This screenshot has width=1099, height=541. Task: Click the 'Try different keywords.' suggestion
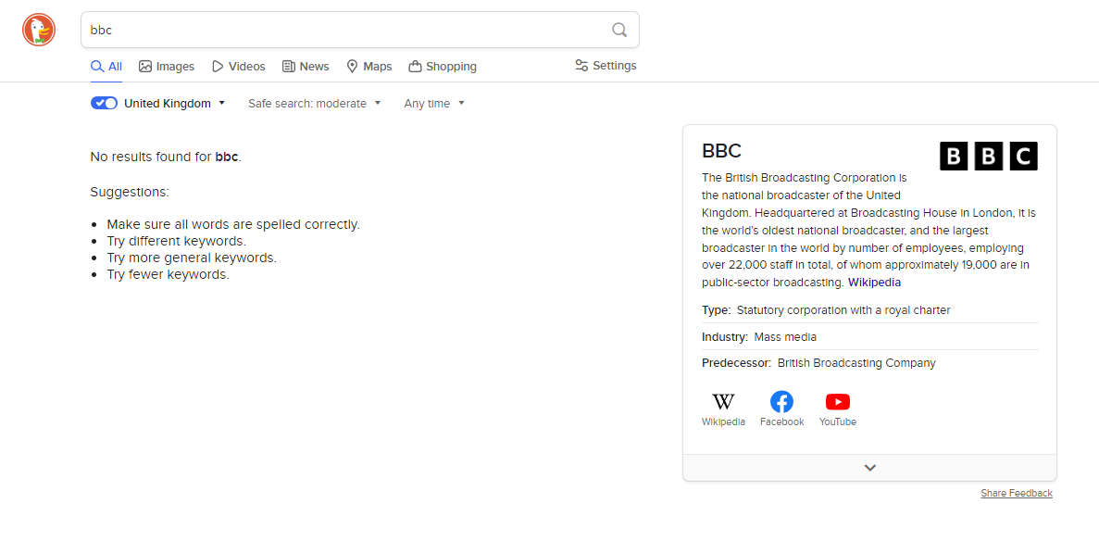(177, 242)
